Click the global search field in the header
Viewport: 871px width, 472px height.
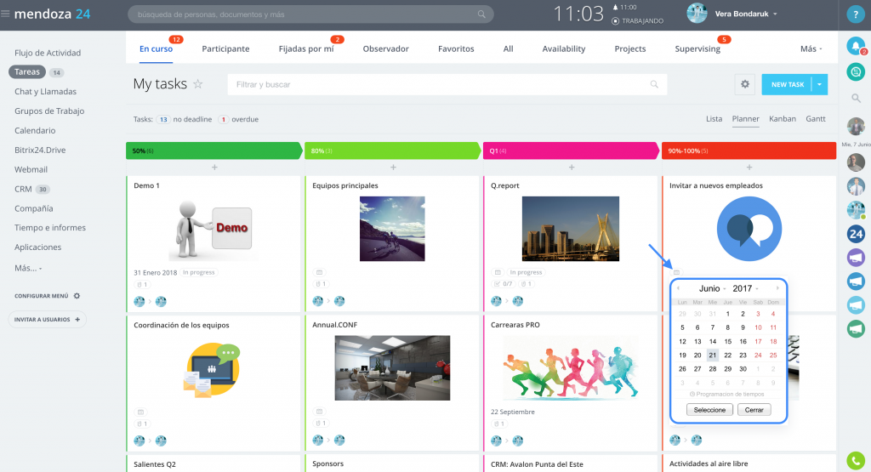coord(310,14)
